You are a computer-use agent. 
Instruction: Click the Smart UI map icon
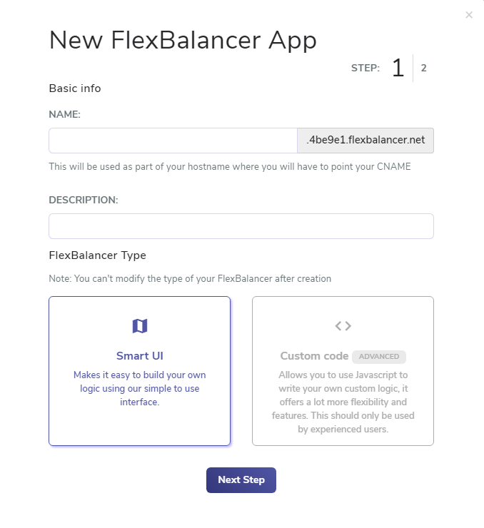(x=140, y=325)
